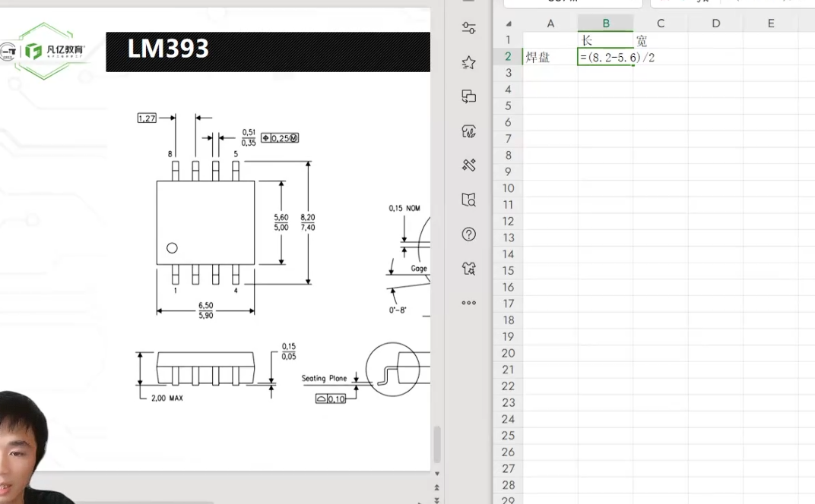Click the leaf style icon in sidebar
Screen dimensions: 815x504
[469, 131]
